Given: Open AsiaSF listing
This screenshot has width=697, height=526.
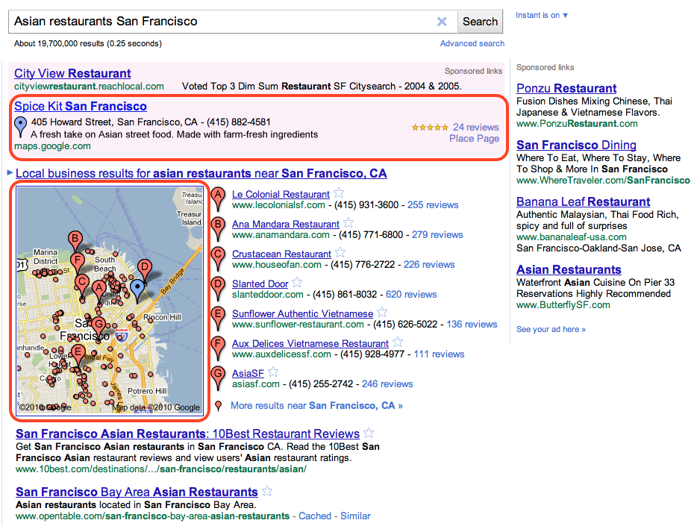Looking at the screenshot, I should (248, 373).
